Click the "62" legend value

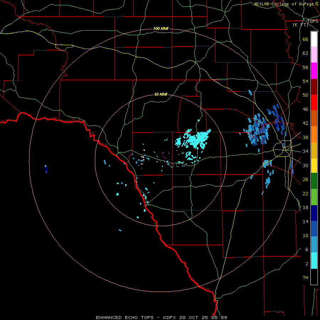[305, 53]
